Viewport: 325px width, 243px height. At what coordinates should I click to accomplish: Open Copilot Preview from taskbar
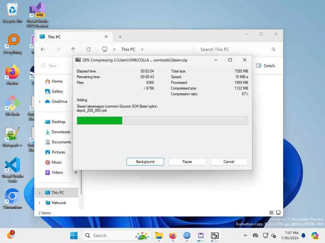(315, 235)
